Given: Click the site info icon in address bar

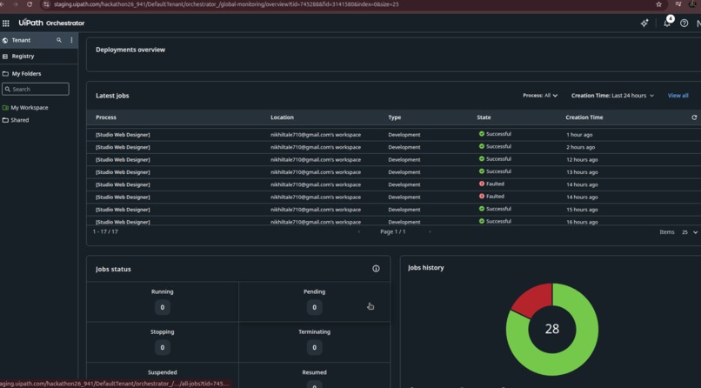Looking at the screenshot, I should pos(46,4).
